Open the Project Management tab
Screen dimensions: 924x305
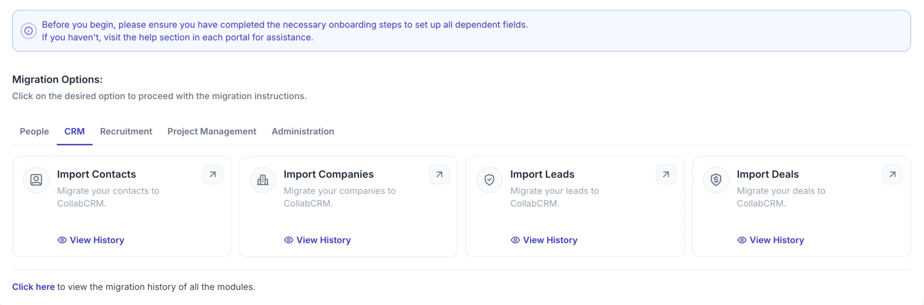point(212,131)
